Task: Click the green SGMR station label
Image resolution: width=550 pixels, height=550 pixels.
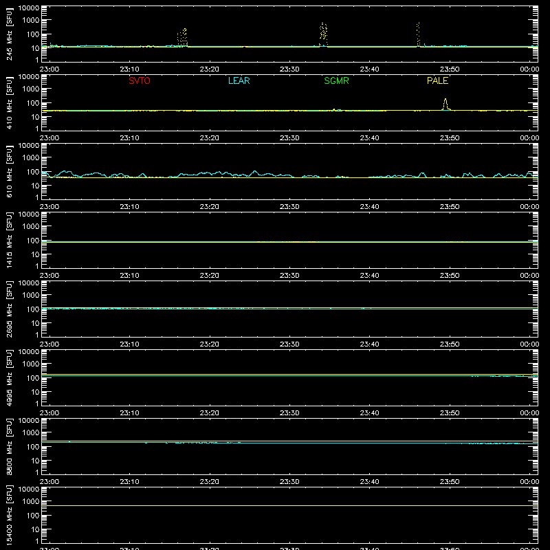Action: 336,80
